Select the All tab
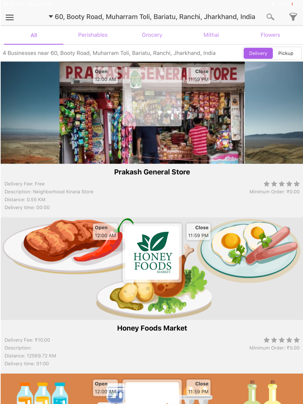This screenshot has height=404, width=303. tap(34, 35)
